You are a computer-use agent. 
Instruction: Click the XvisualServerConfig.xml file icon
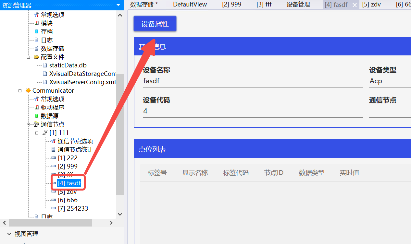pyautogui.click(x=45, y=82)
